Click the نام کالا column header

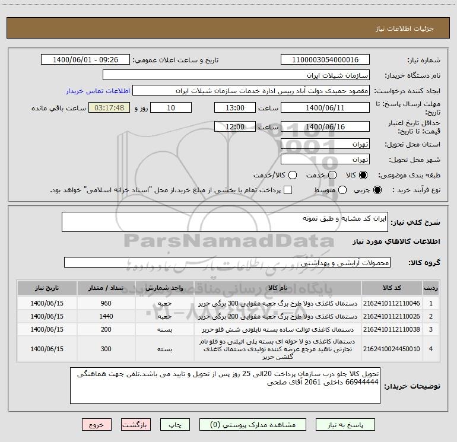coord(278,288)
